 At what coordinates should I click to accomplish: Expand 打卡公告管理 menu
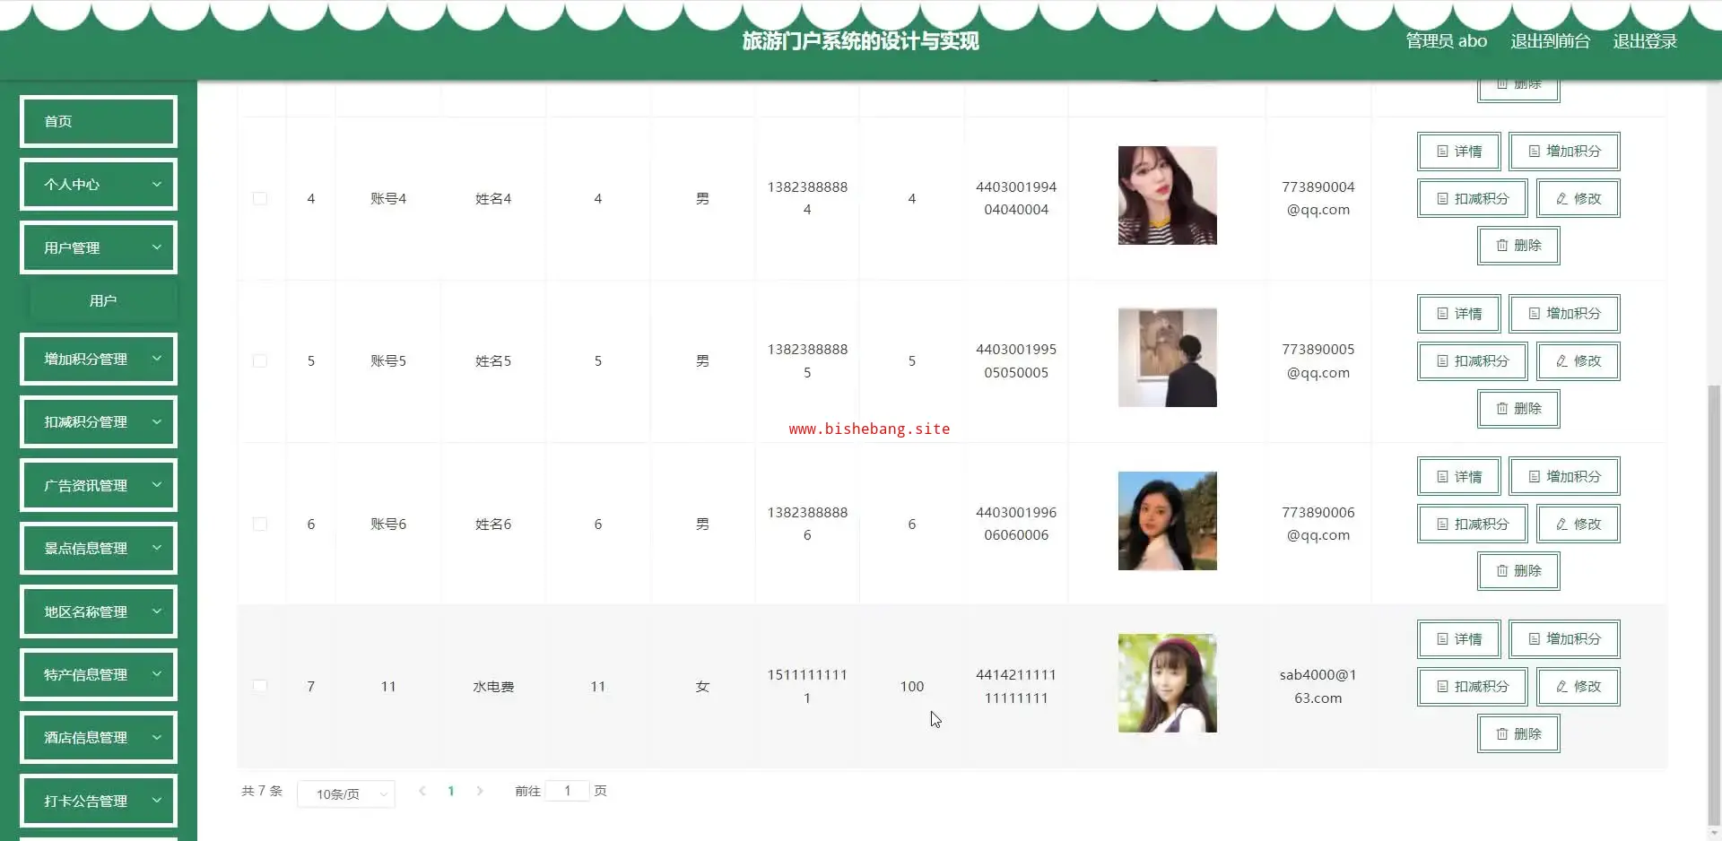99,801
